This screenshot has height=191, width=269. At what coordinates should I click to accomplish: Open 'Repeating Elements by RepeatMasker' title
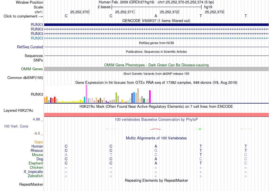coord(156,180)
